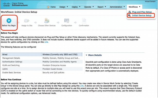Click the Initial Device Setup icon
The image size is (158, 98).
[129, 15]
